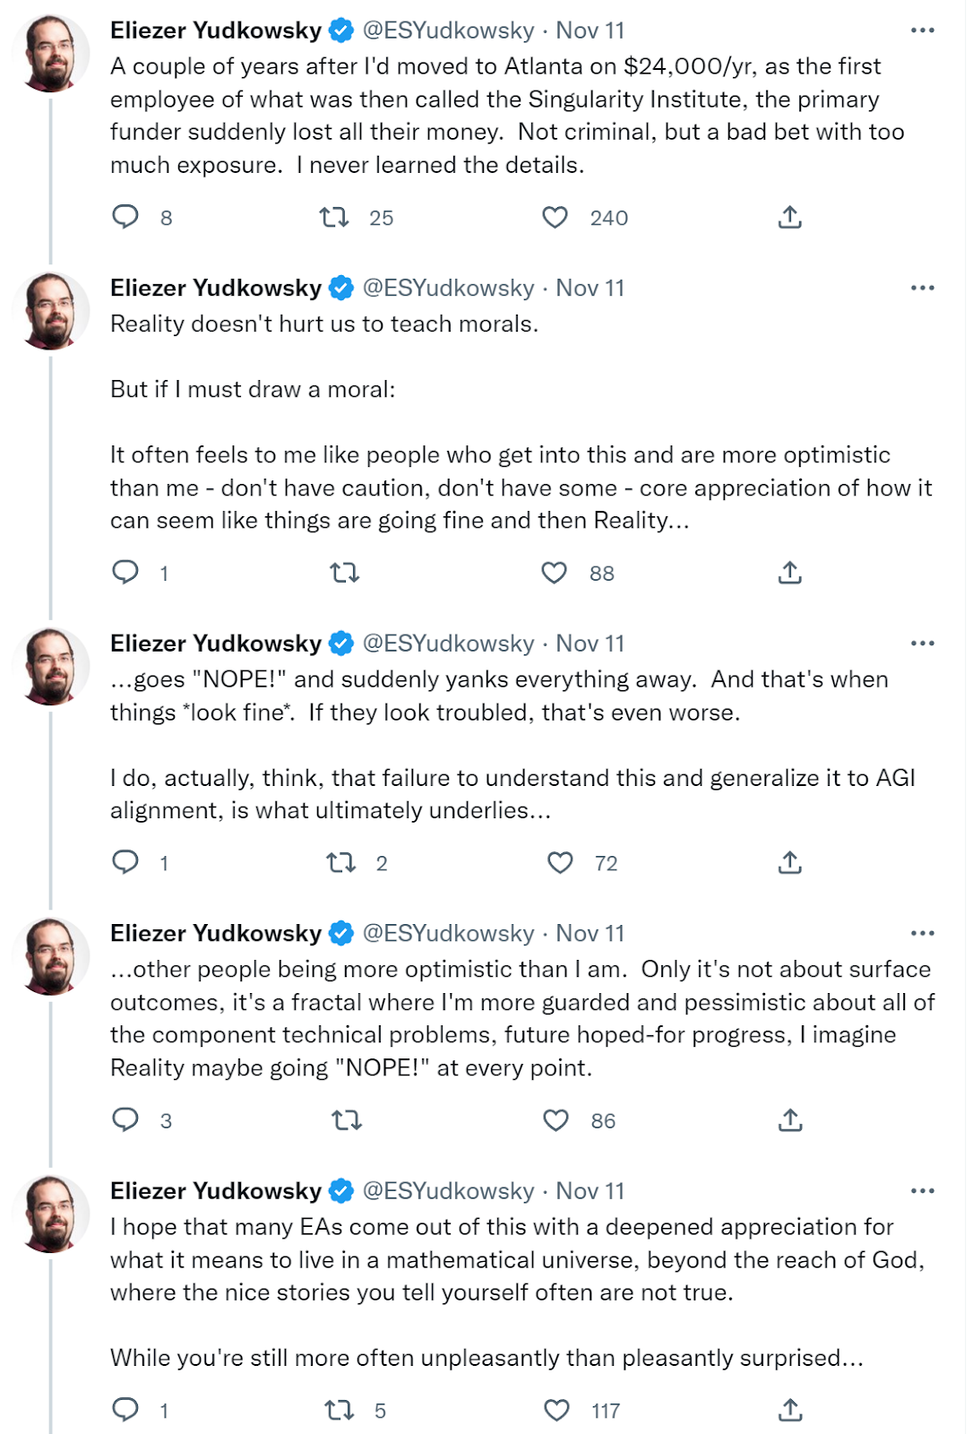Reply to the Atlanta $24,000/yr tweet

point(125,217)
